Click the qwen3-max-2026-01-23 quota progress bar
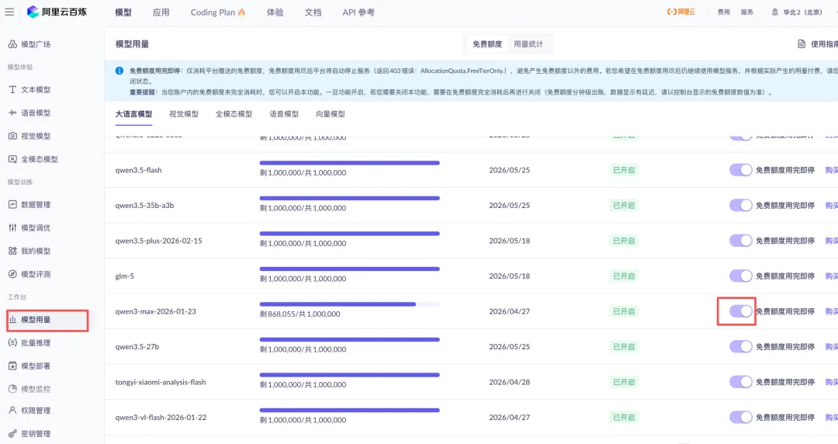The width and height of the screenshot is (838, 444). coord(349,304)
